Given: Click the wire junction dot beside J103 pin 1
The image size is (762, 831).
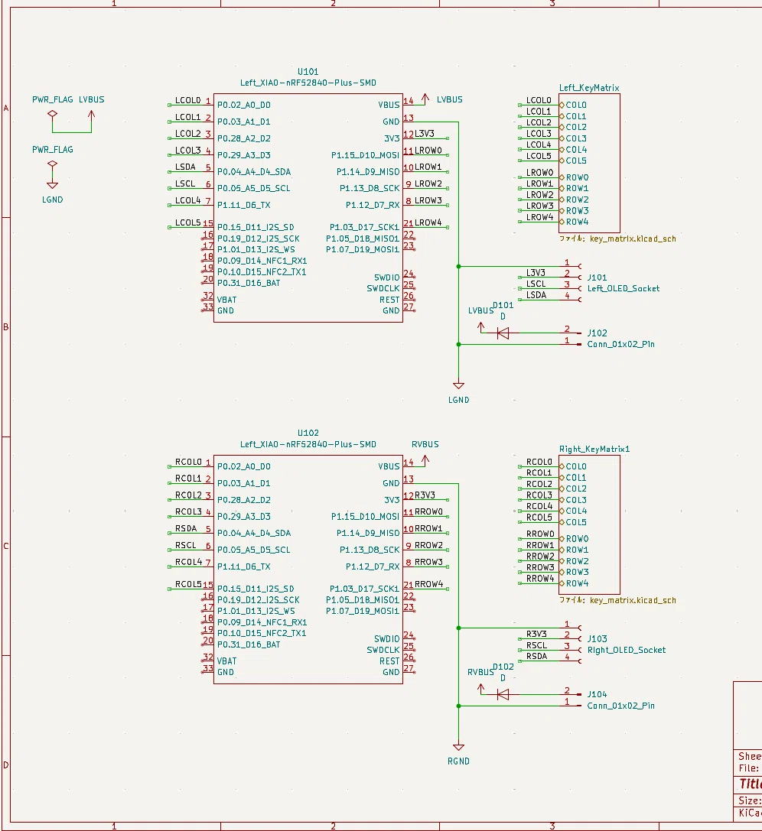Looking at the screenshot, I should pyautogui.click(x=459, y=628).
